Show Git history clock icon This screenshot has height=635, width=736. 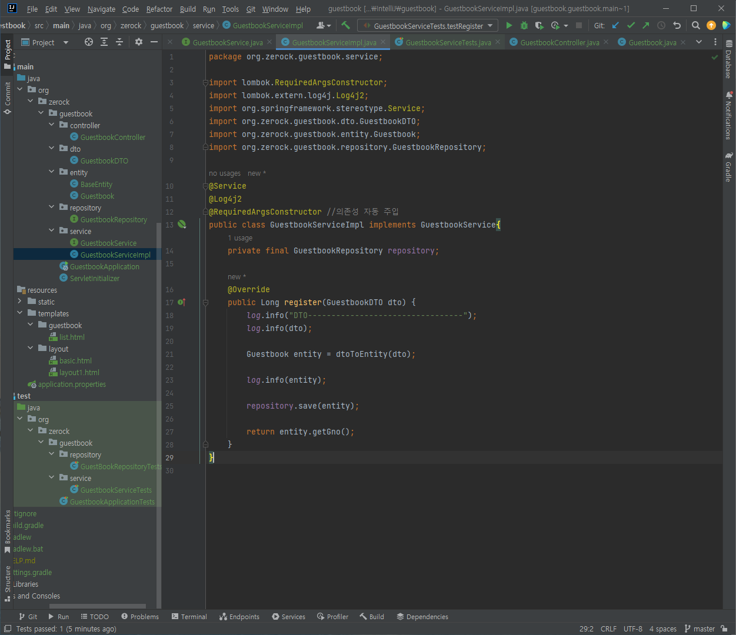click(x=661, y=25)
